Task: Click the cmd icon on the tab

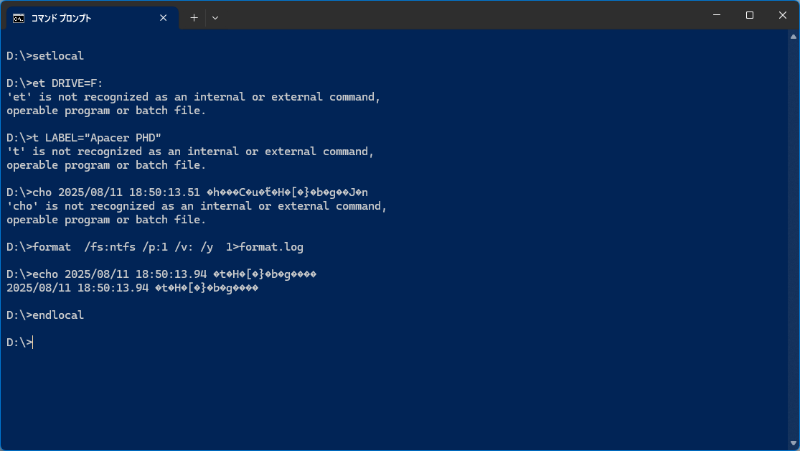Action: point(19,19)
